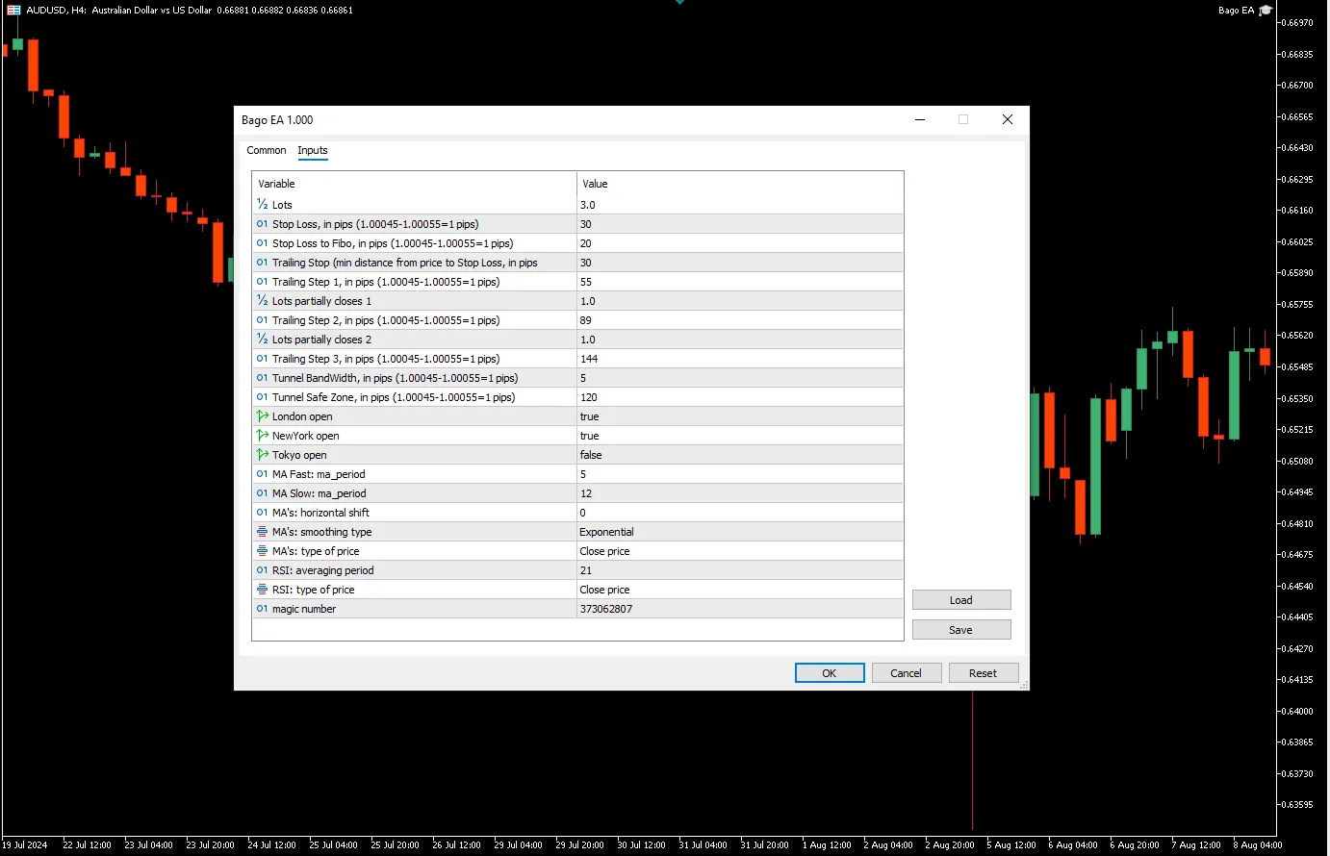Click the magic number integer icon
The image size is (1330, 856).
(x=262, y=609)
